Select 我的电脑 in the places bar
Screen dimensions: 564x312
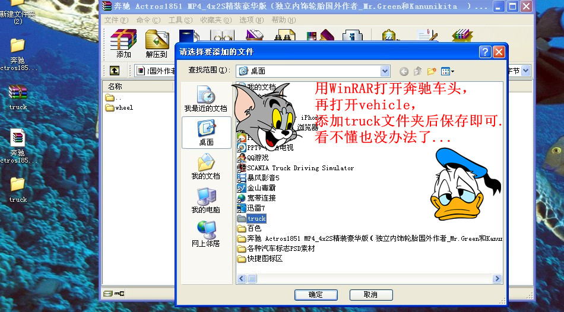click(x=206, y=200)
